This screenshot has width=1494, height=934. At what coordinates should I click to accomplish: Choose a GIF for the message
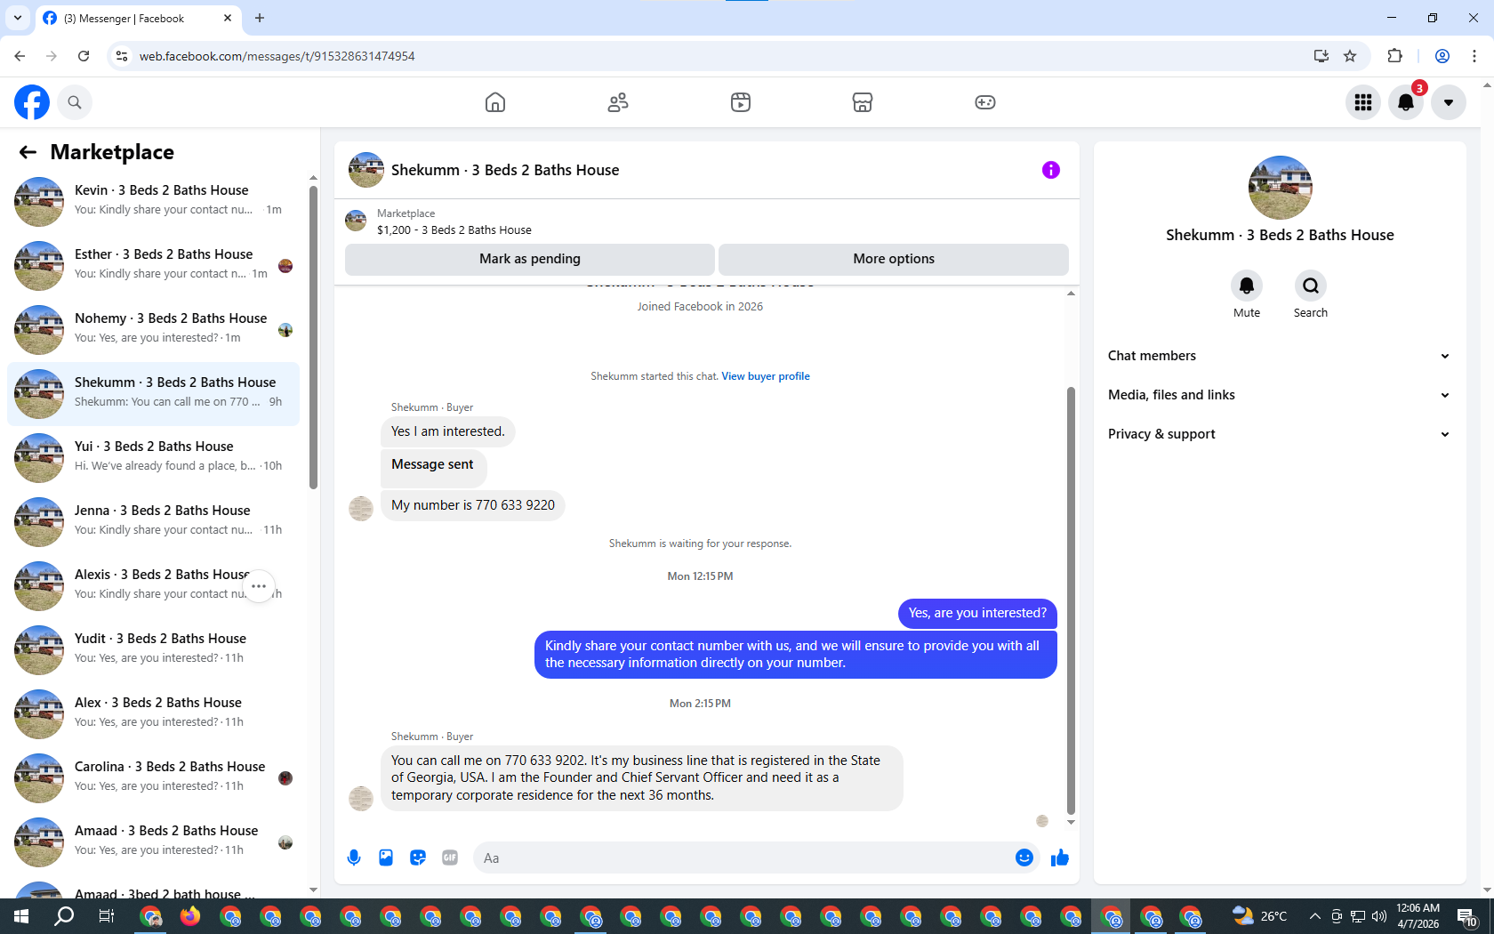450,858
